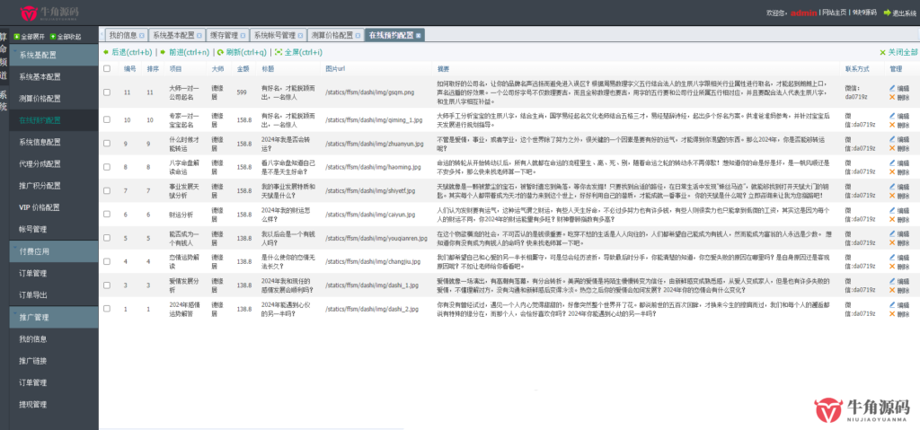Expand all menus with 全部展开
920x430 pixels.
tap(30, 37)
